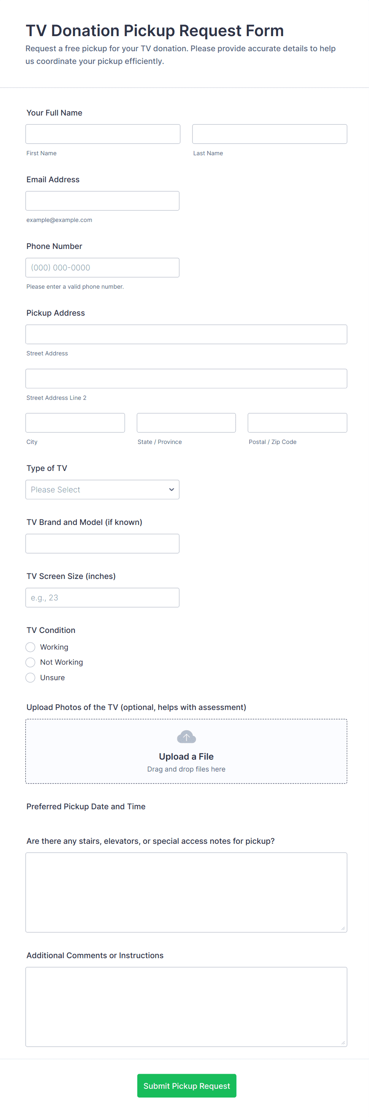Select the Working condition radio button
The height and width of the screenshot is (1117, 369).
coord(30,647)
